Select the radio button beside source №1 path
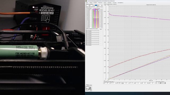This screenshot has height=95, width=170. 101,30
